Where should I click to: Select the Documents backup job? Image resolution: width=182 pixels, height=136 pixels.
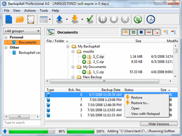click(22, 42)
